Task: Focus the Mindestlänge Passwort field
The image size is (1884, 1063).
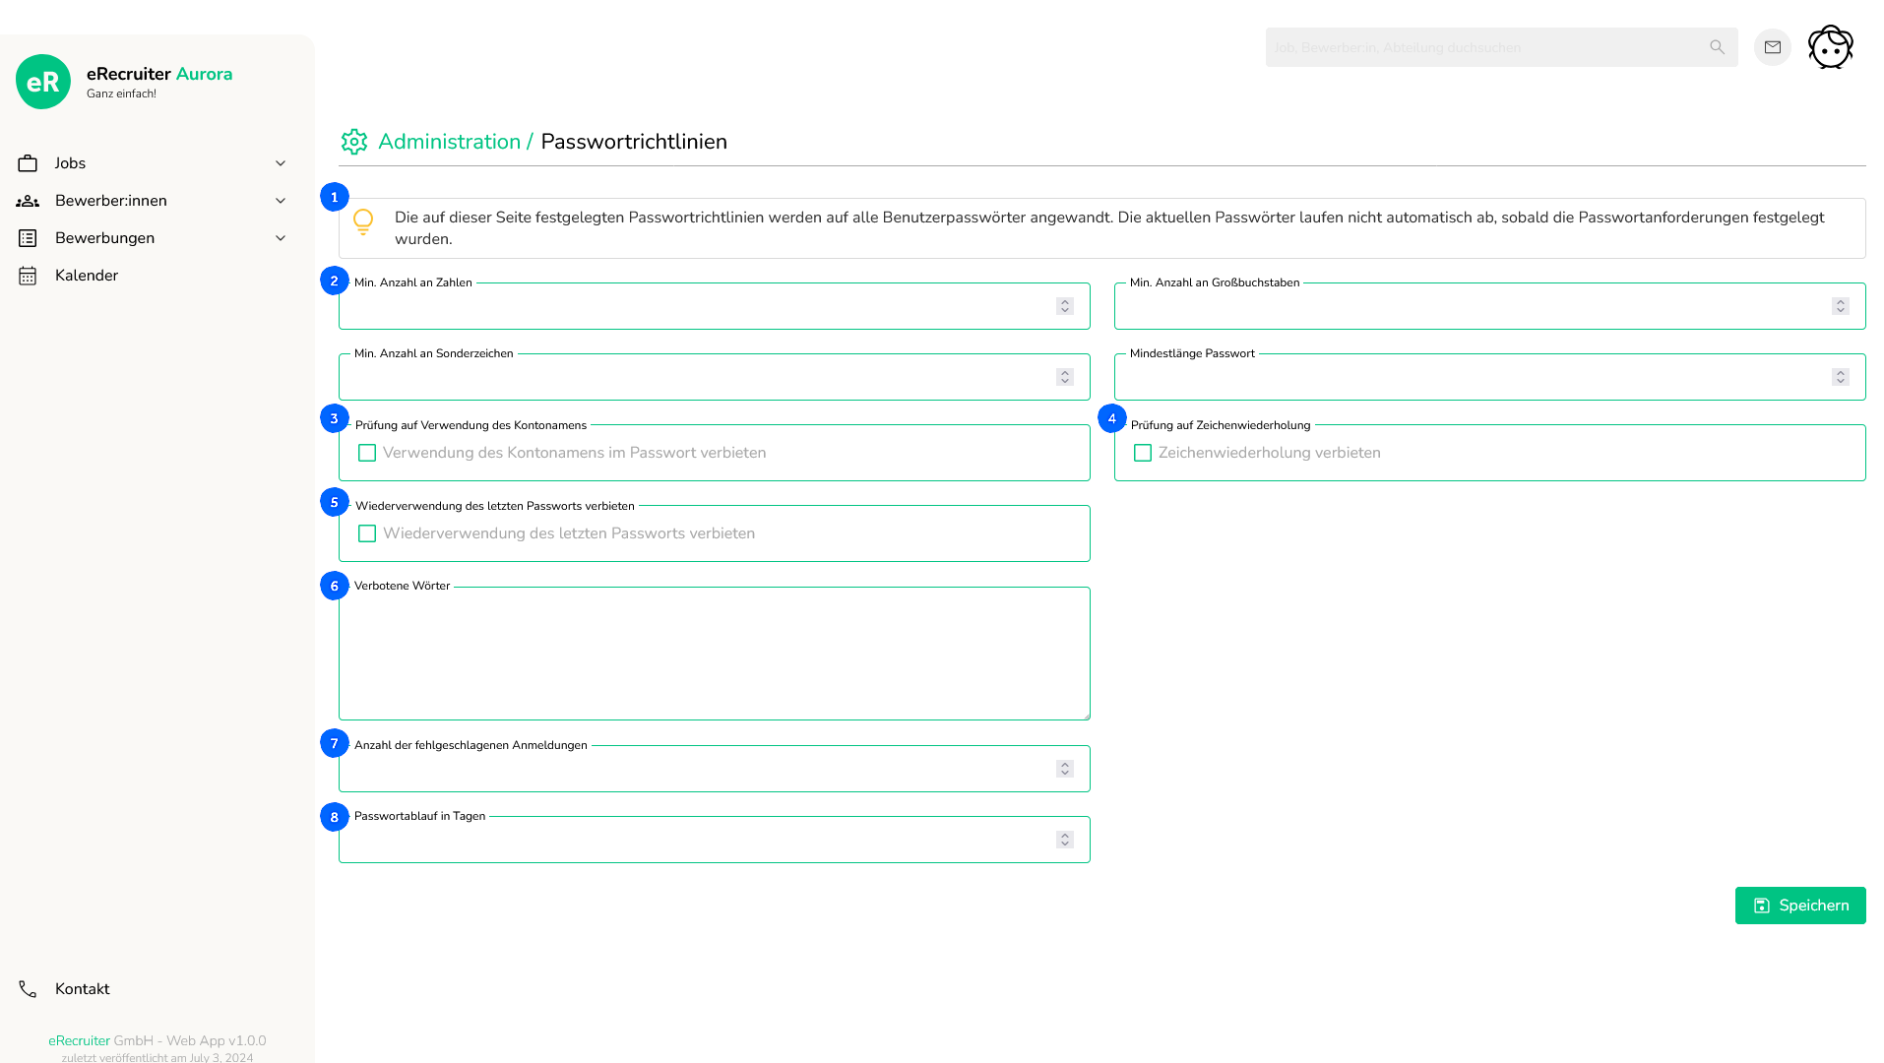Action: [1490, 377]
